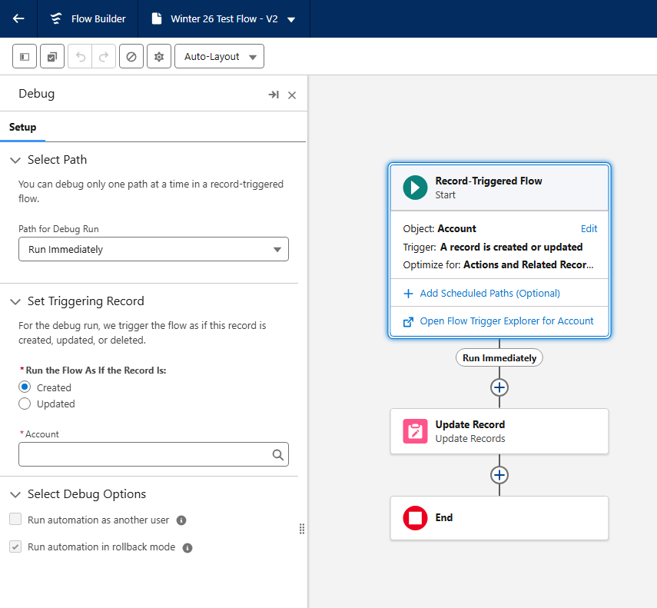Click Add Scheduled Paths (Optional)
The height and width of the screenshot is (608, 657).
click(x=489, y=294)
